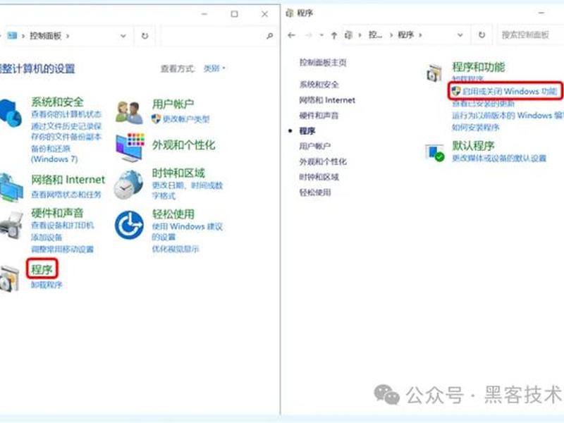Click the Control Panel icon in left address bar
This screenshot has height=423, width=564.
tap(12, 36)
